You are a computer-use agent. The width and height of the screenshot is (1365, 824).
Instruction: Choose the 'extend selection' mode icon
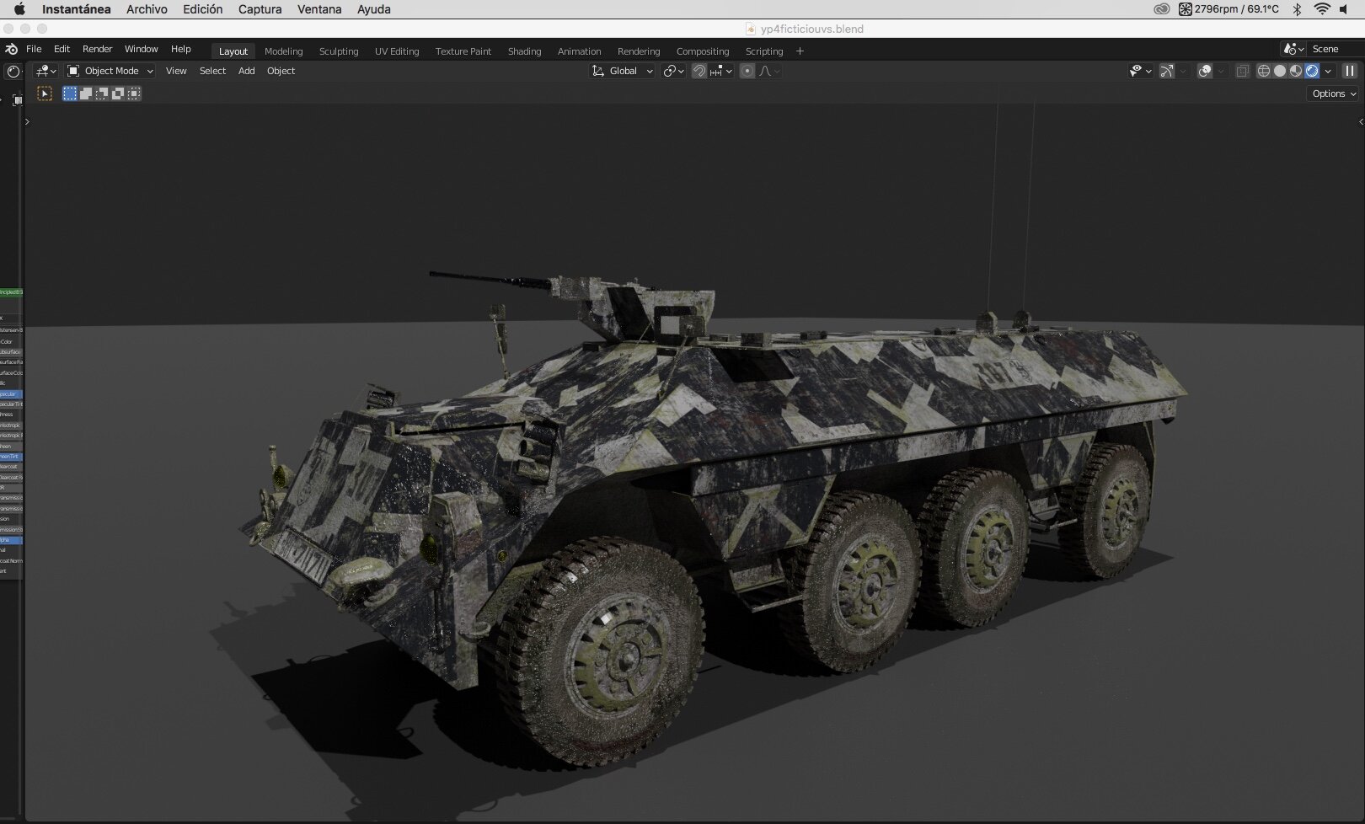(86, 94)
